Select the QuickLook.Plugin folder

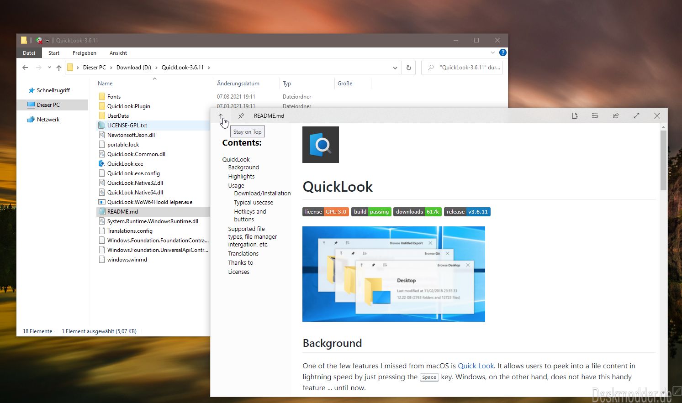pyautogui.click(x=128, y=106)
